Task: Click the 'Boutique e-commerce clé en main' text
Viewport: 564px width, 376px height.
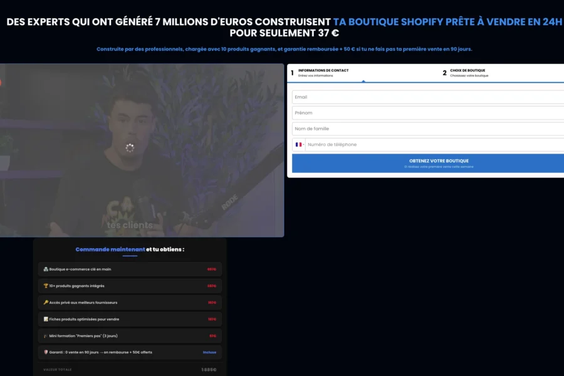Action: (80, 269)
